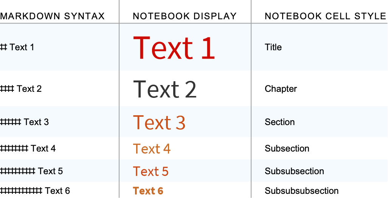The image size is (388, 198).
Task: Click the Subsection cell style label
Action: point(287,148)
